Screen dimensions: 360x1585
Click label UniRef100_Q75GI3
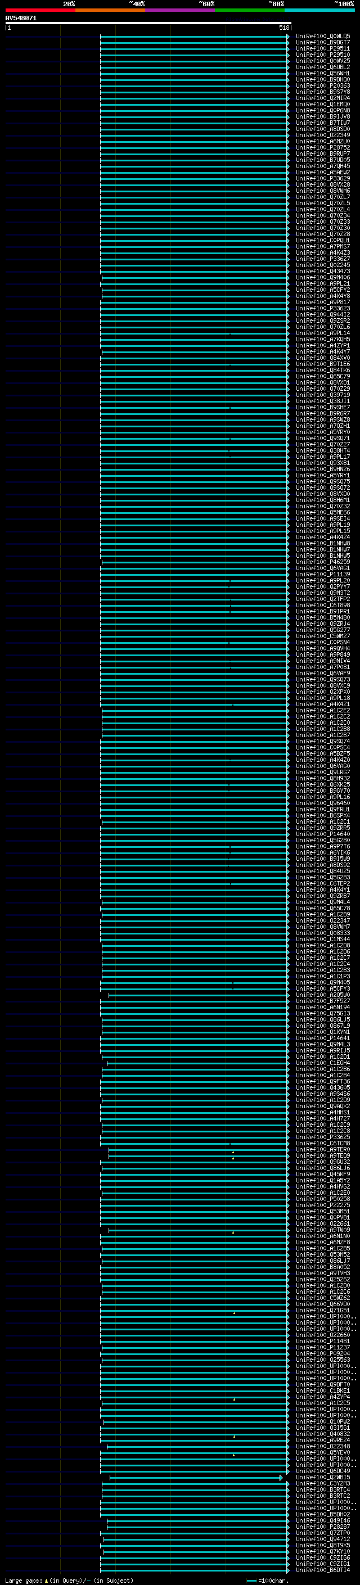[x=322, y=1013]
